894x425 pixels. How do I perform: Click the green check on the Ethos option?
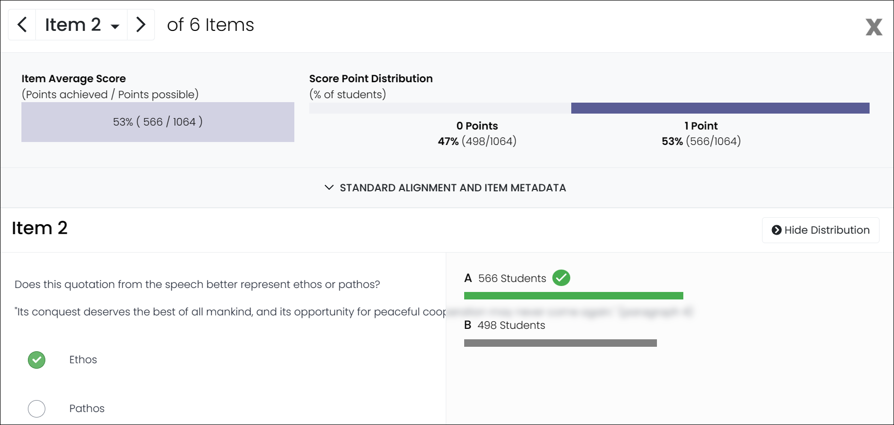36,359
